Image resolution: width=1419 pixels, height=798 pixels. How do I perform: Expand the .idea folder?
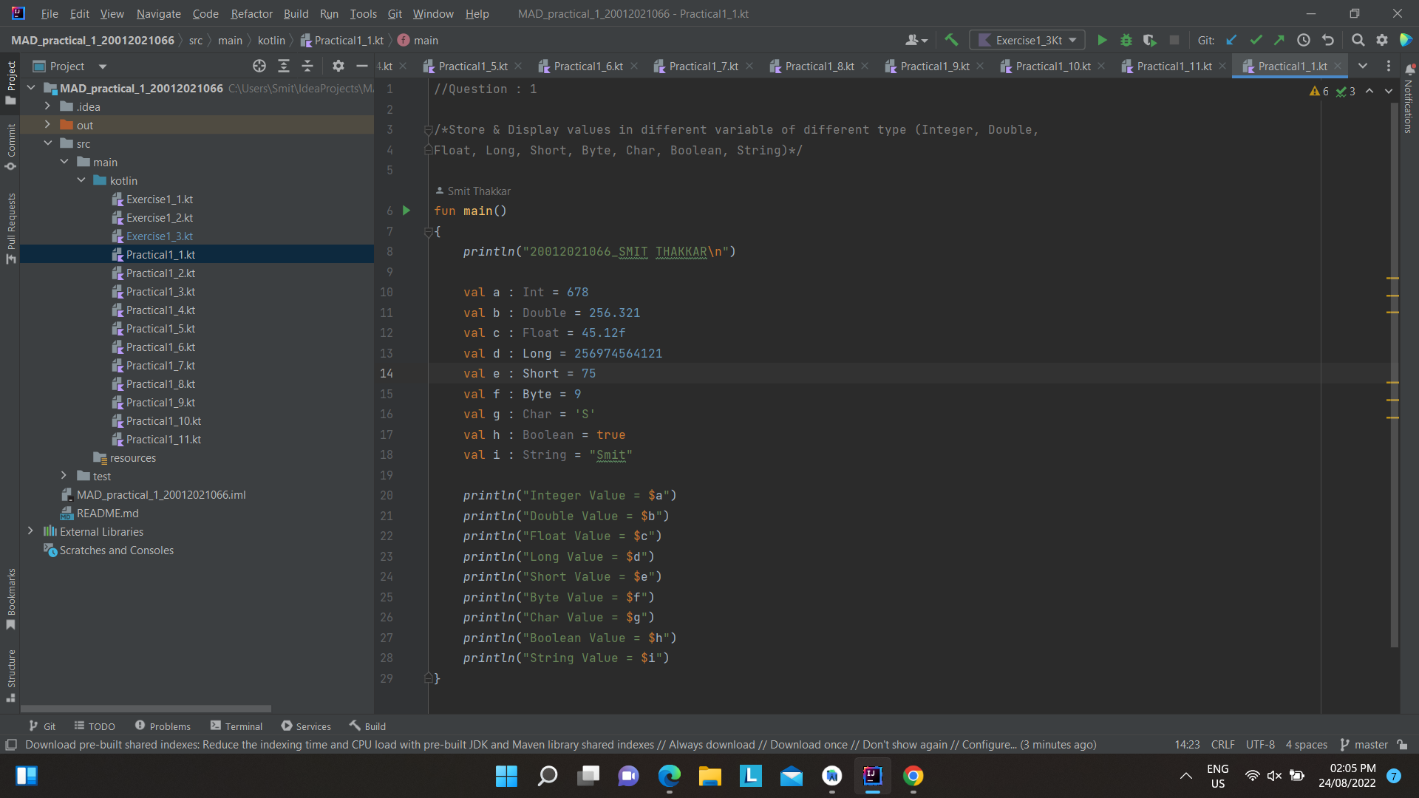click(x=47, y=106)
